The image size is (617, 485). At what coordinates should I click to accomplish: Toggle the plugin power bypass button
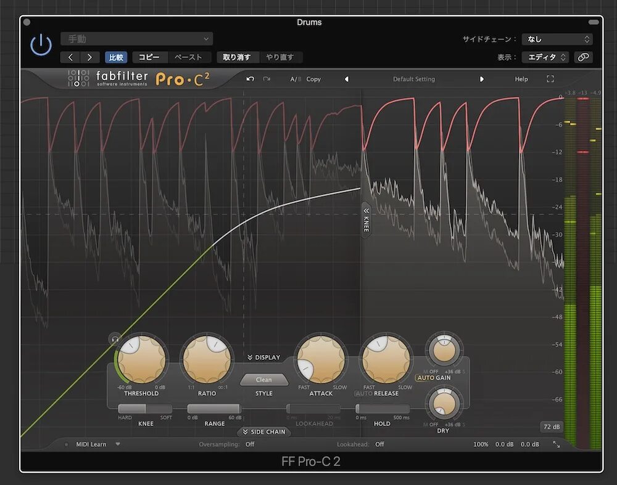pyautogui.click(x=41, y=45)
